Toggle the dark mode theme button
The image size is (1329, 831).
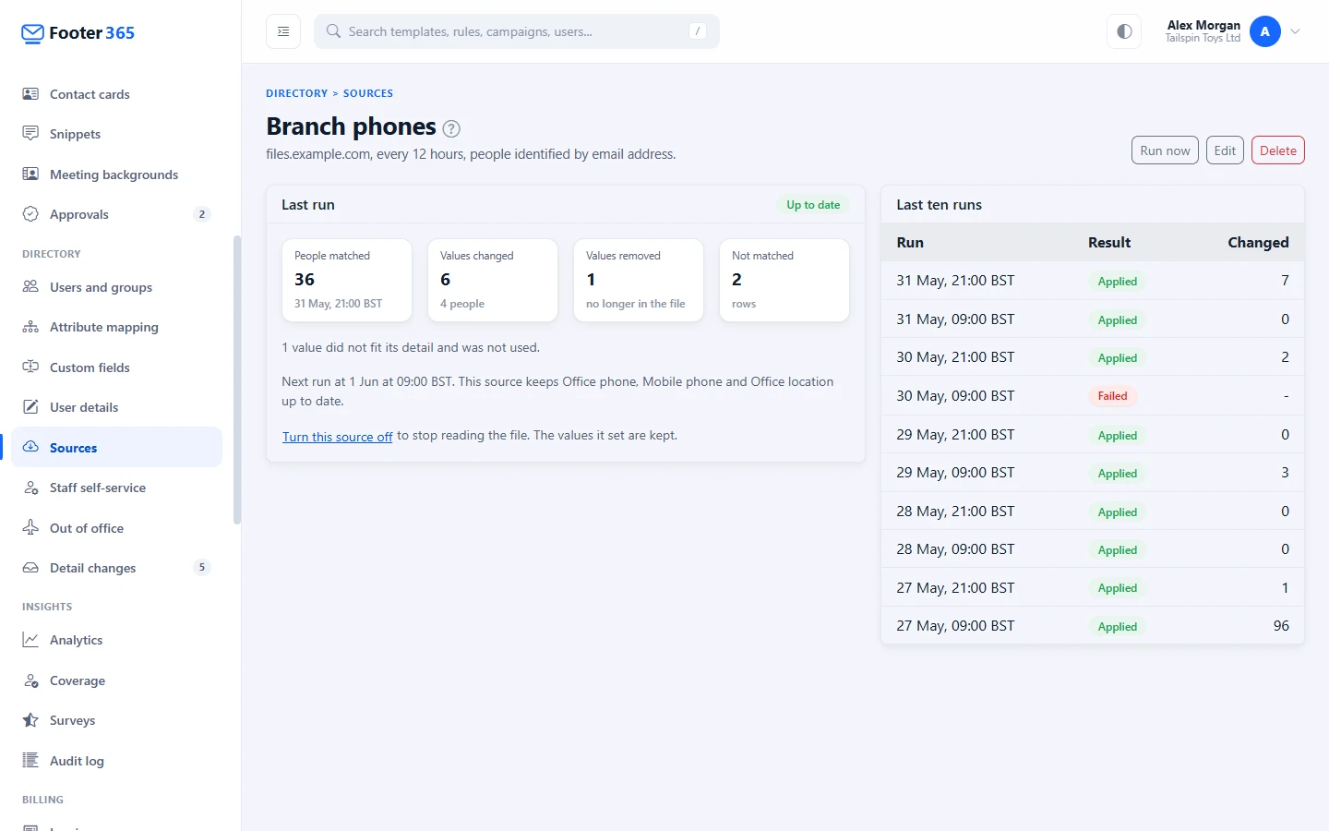(x=1124, y=31)
